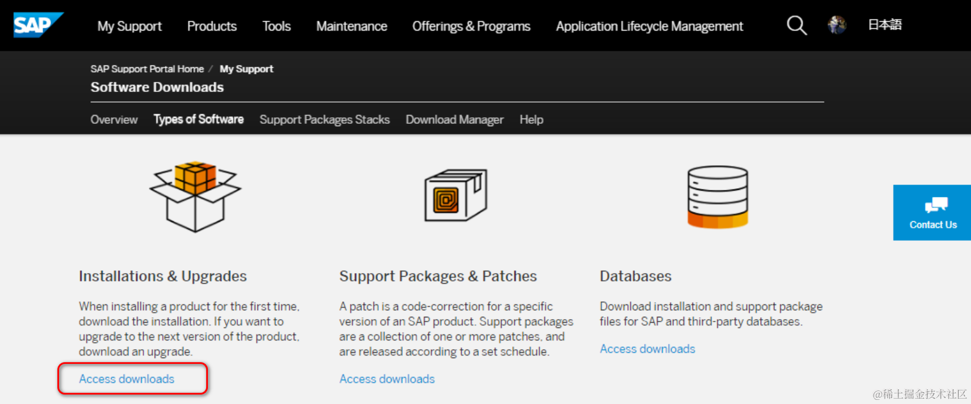Open the Help tab
The height and width of the screenshot is (404, 971).
[531, 120]
